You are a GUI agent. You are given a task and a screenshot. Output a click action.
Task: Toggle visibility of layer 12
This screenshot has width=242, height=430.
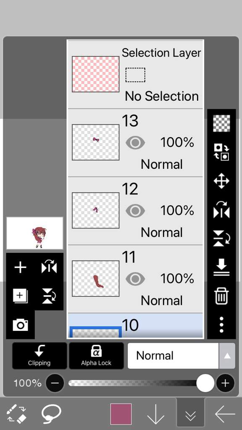point(135,211)
